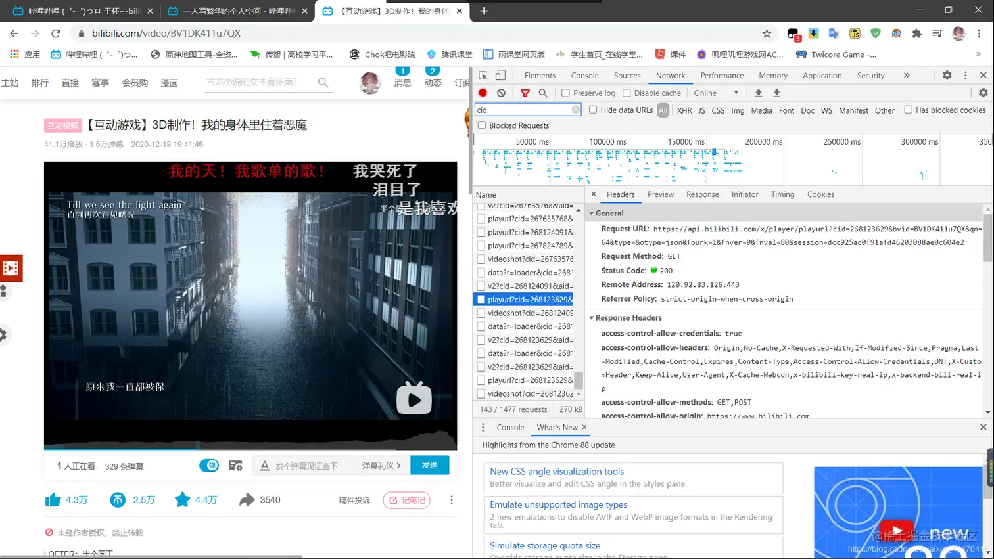Enable the Preserve log checkbox
This screenshot has height=559, width=994.
(565, 93)
